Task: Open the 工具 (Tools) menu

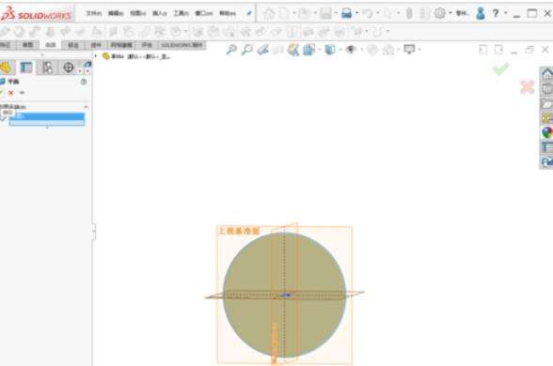Action: pos(181,13)
